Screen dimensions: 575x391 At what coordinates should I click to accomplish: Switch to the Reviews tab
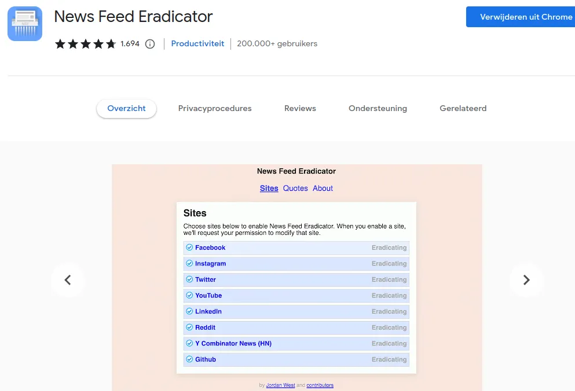coord(300,108)
